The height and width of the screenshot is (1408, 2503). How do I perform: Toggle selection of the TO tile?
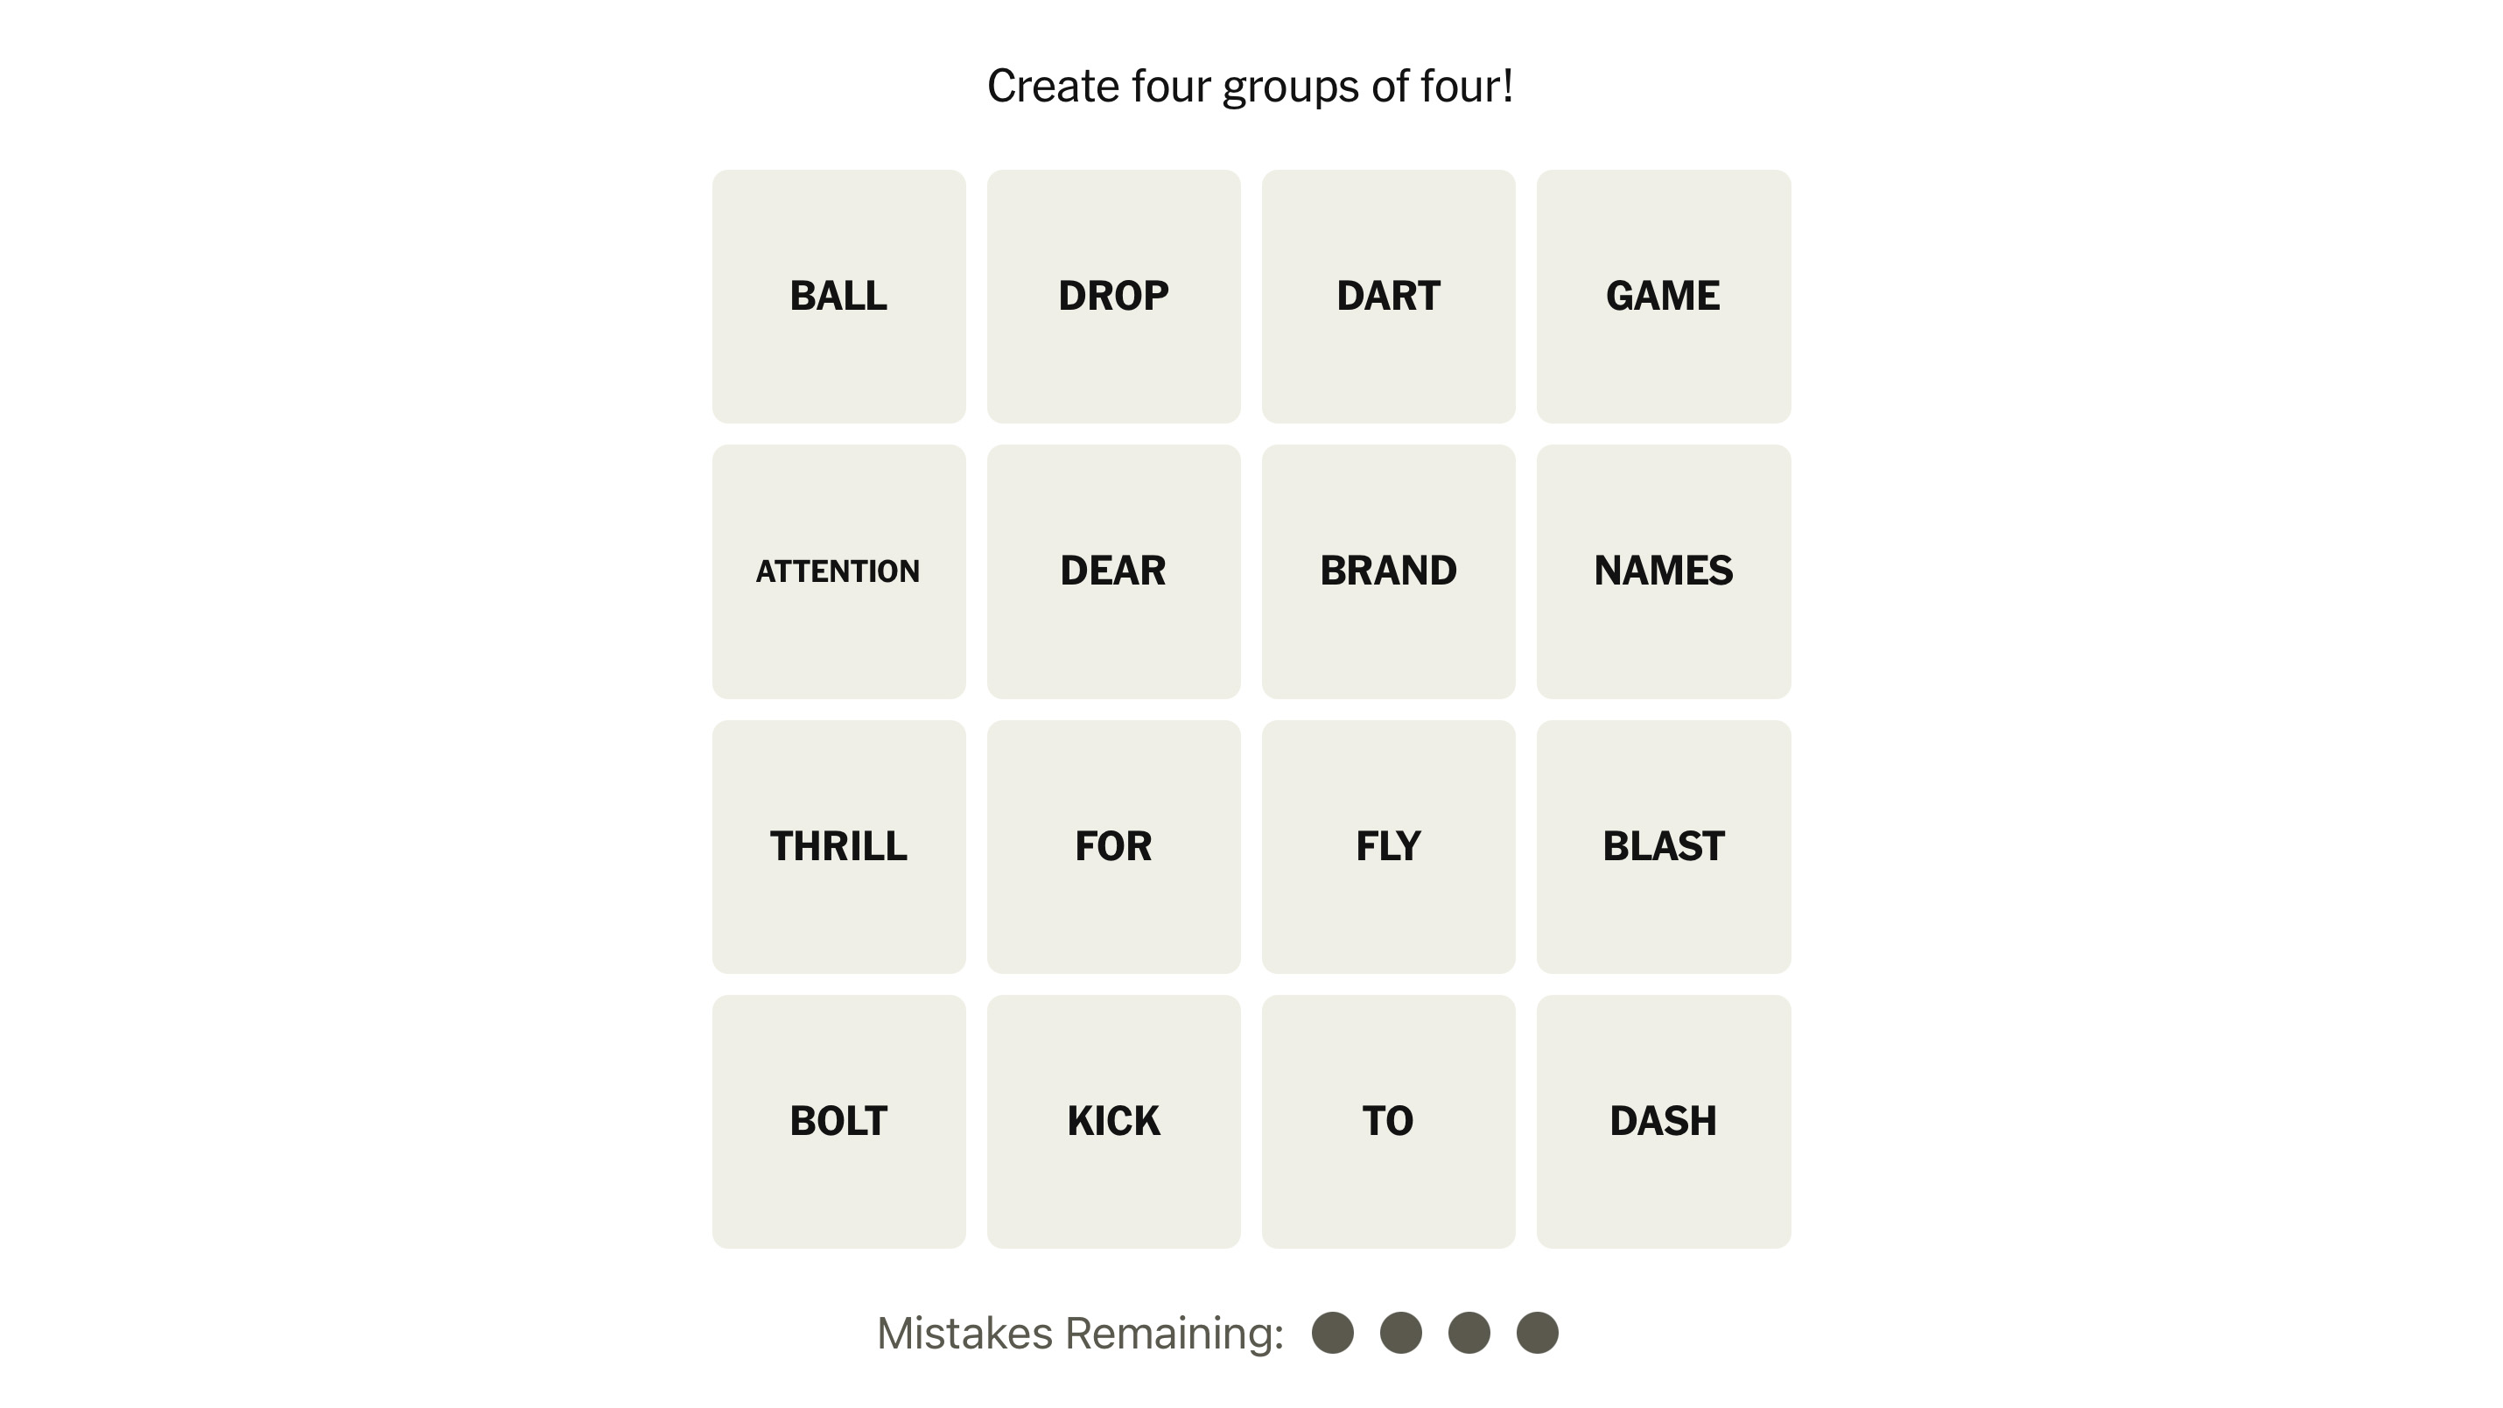tap(1387, 1121)
